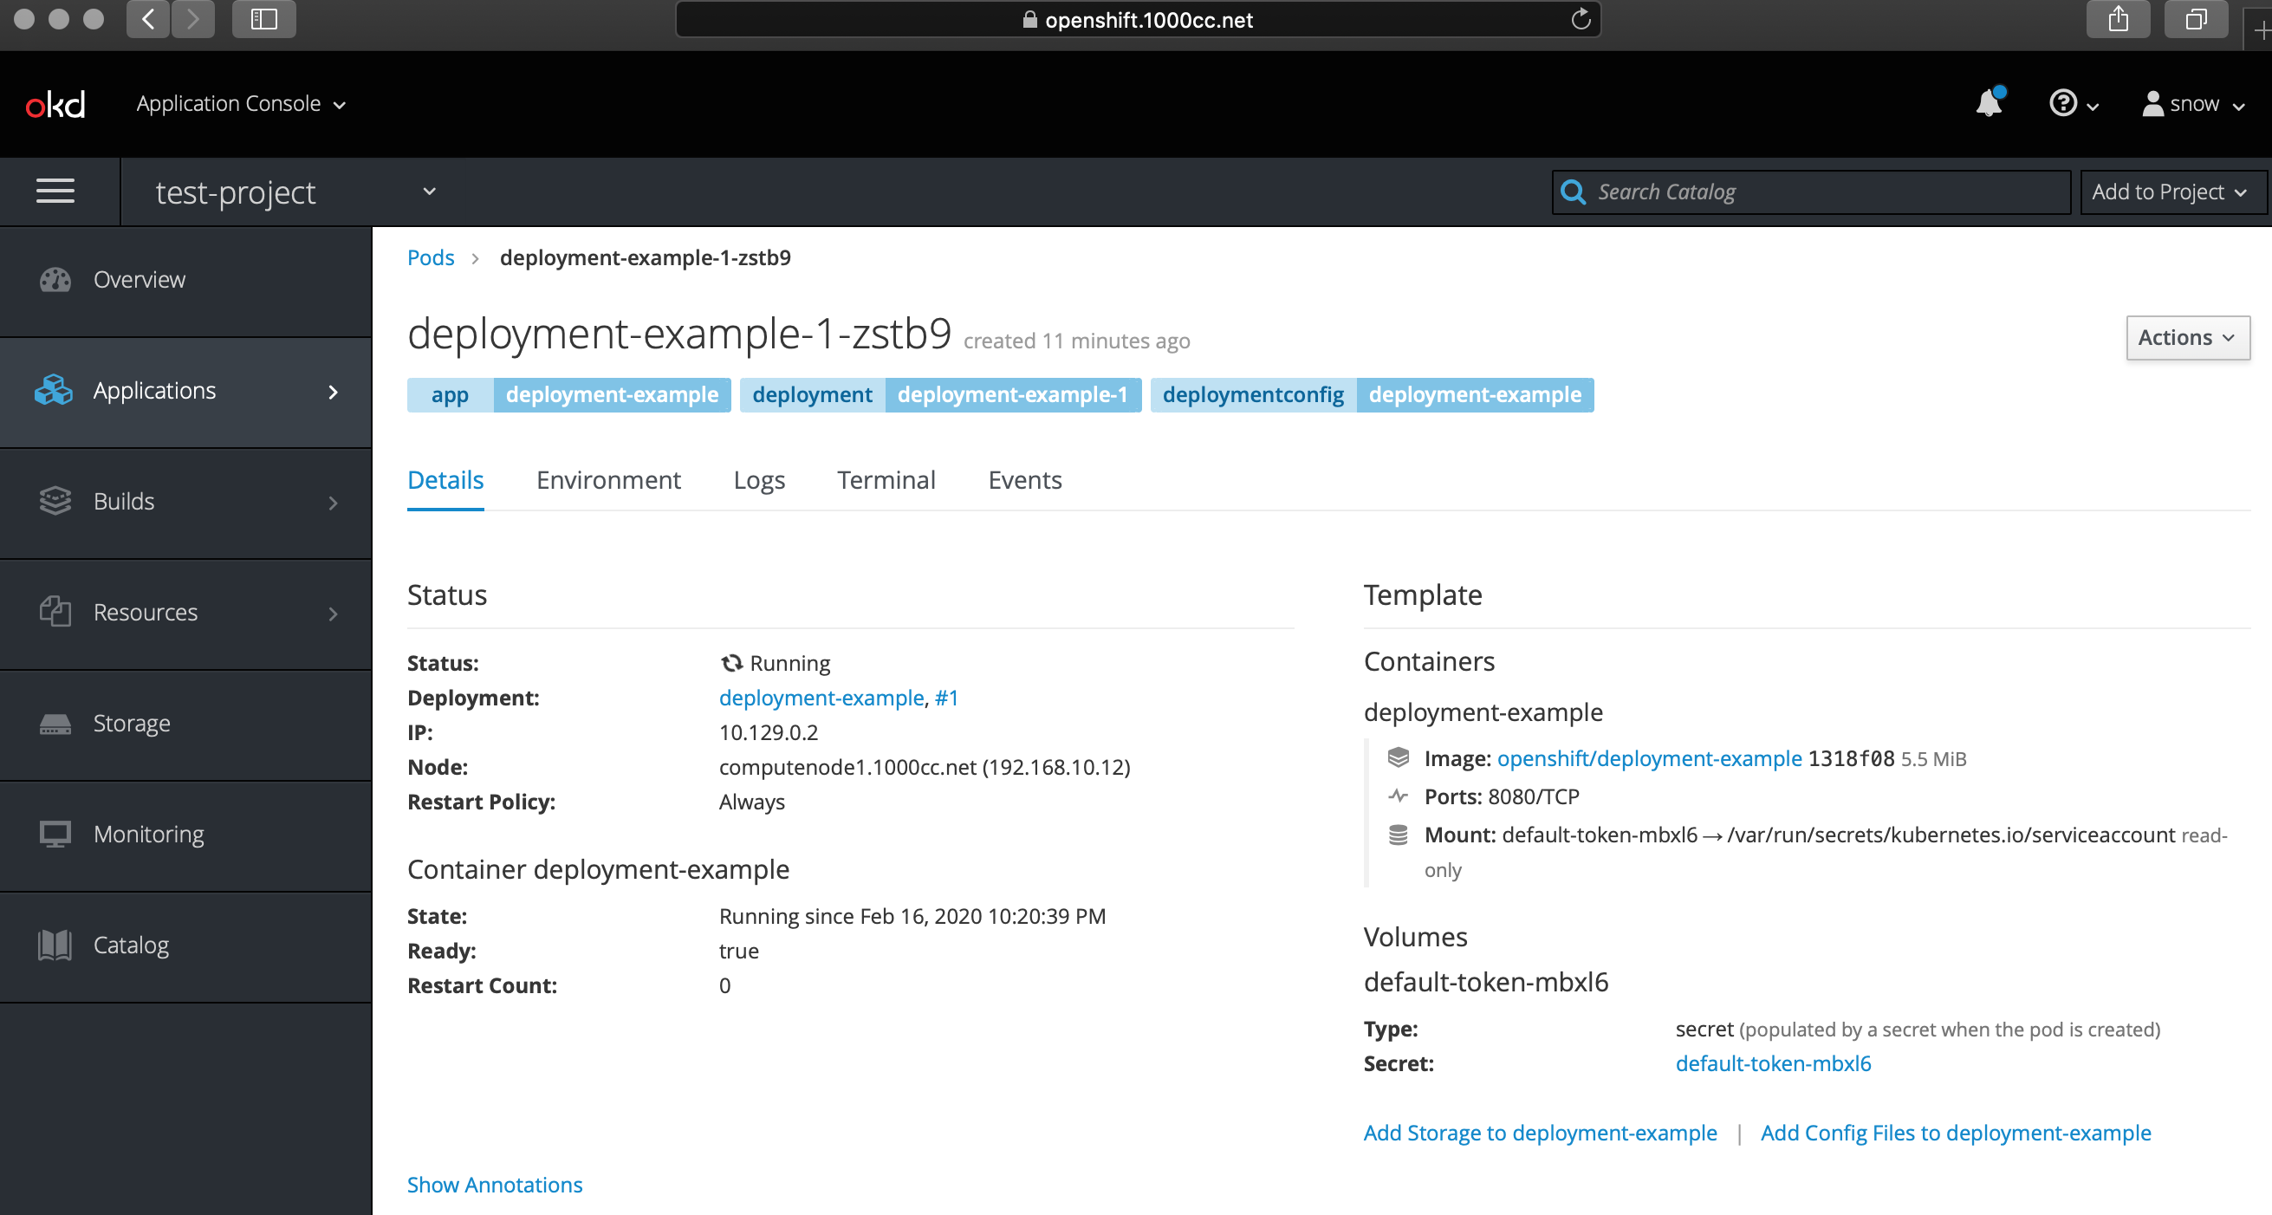
Task: Click the deploymentconfig deployment-example label
Action: (x=1372, y=394)
